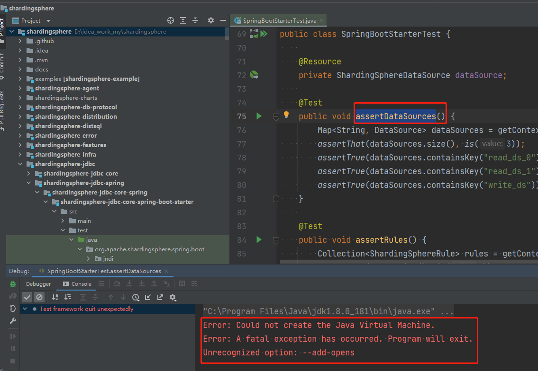Run assertRules test from gutter icon
The width and height of the screenshot is (538, 371).
(259, 240)
